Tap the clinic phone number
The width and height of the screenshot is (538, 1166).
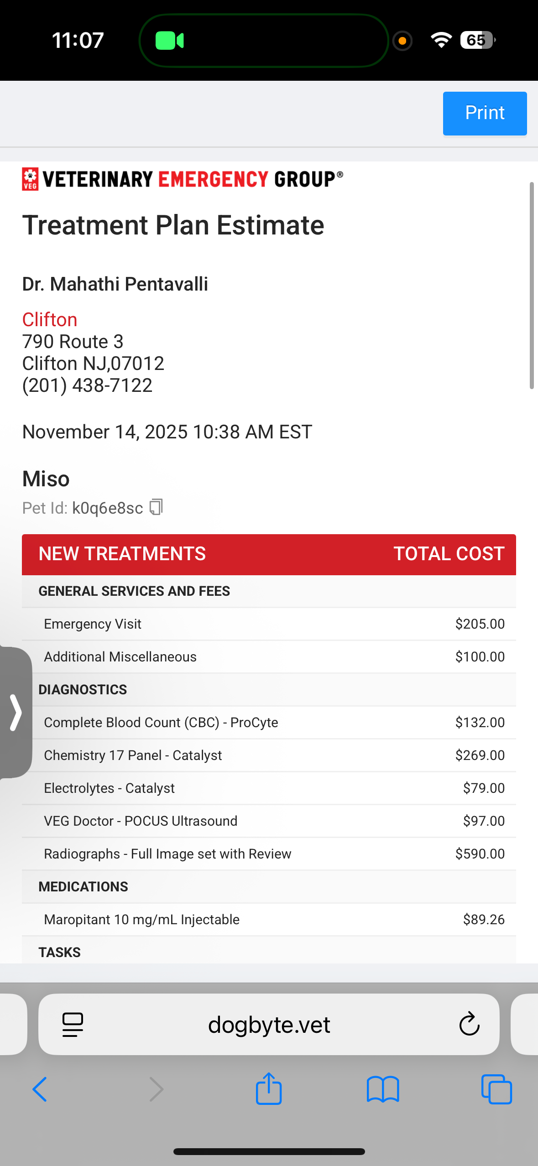coord(87,385)
